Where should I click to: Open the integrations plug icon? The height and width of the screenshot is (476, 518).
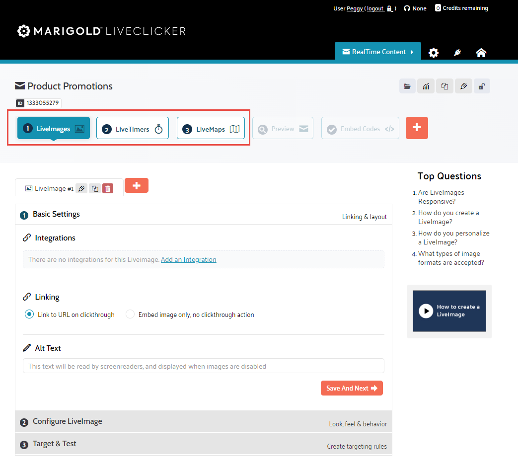(457, 53)
